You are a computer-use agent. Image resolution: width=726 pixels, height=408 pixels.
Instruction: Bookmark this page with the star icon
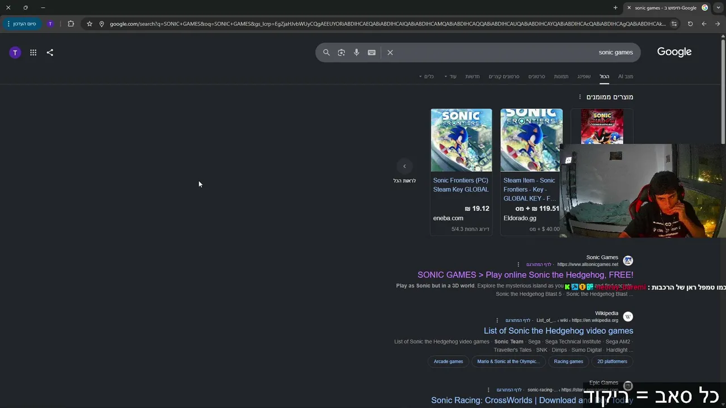coord(90,24)
